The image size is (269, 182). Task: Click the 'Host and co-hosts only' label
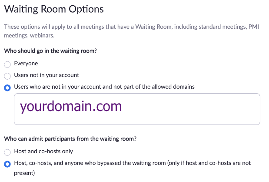pos(43,152)
